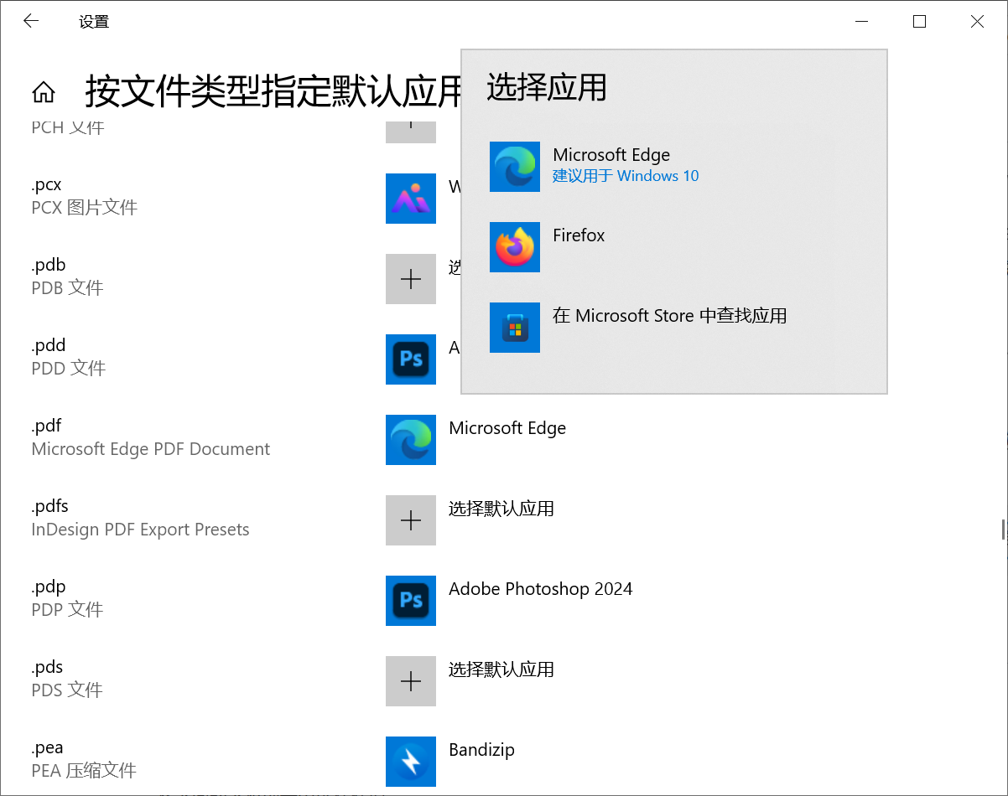
Task: Click the Bandizip icon for .pea files
Action: [410, 762]
